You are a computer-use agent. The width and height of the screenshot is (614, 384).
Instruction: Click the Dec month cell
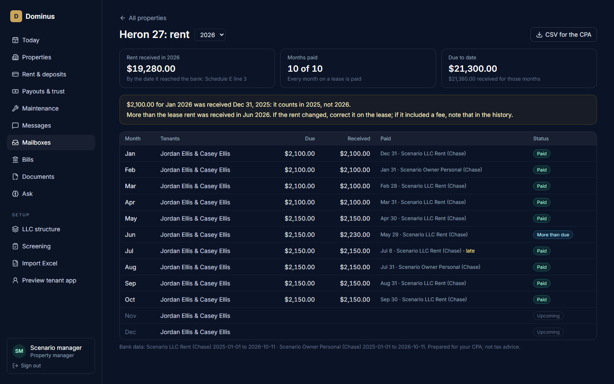(130, 332)
